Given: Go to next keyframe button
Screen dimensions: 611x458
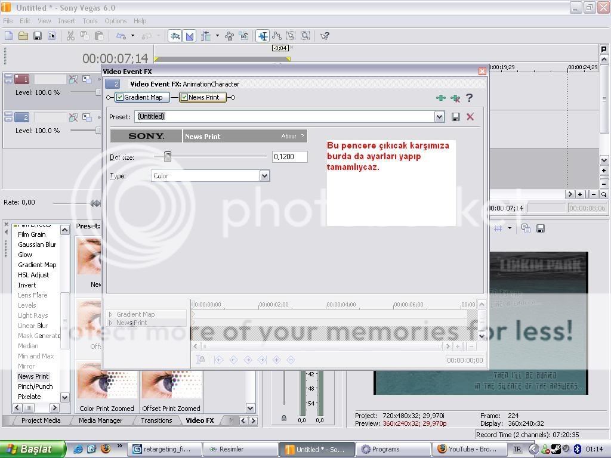Looking at the screenshot, I should click(x=248, y=360).
